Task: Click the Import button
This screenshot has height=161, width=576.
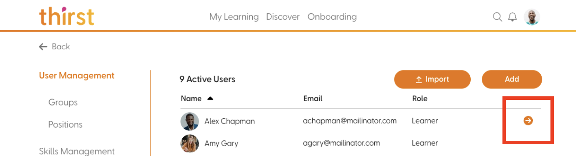Action: click(432, 80)
